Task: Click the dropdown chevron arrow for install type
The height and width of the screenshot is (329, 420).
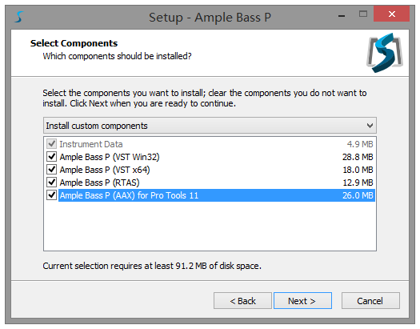Action: (370, 126)
